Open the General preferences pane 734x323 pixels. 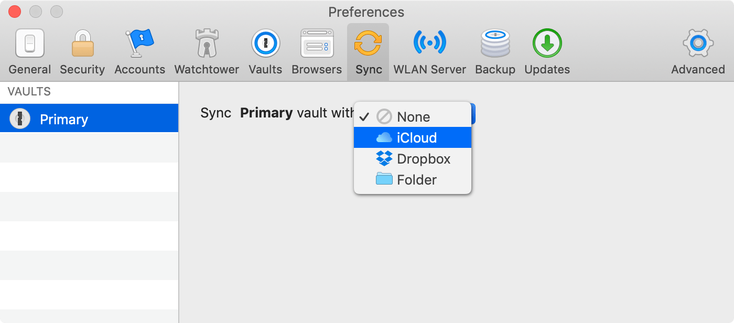coord(29,50)
